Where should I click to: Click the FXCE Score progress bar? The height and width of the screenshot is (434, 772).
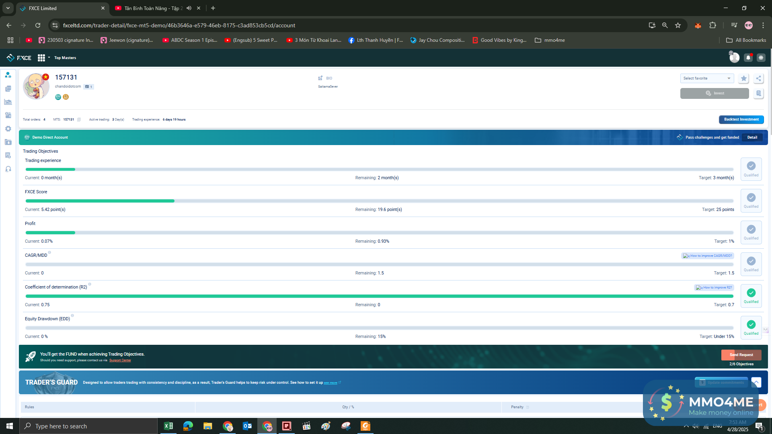tap(379, 201)
